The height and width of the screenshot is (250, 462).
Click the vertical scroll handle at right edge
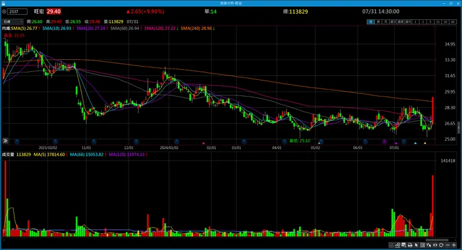click(459, 128)
